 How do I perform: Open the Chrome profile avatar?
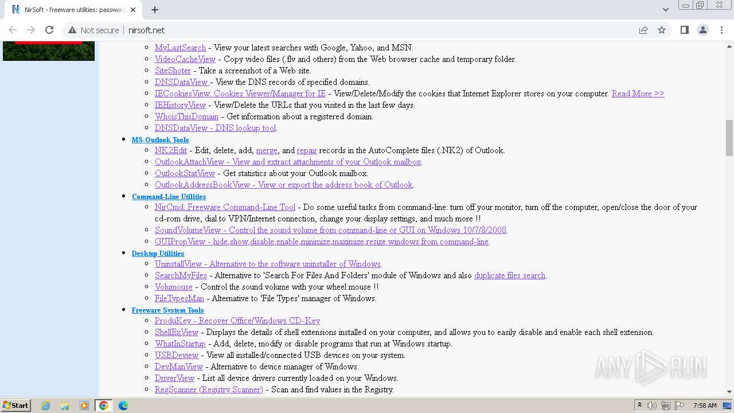pyautogui.click(x=703, y=30)
